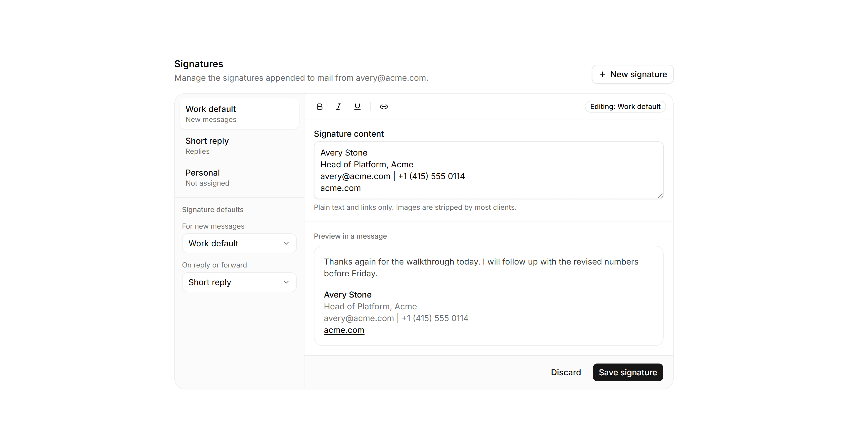The height and width of the screenshot is (446, 848).
Task: Open the For new messages dropdown
Action: (x=239, y=243)
